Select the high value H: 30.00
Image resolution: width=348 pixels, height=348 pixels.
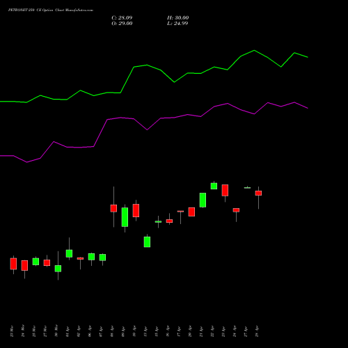pyautogui.click(x=178, y=18)
